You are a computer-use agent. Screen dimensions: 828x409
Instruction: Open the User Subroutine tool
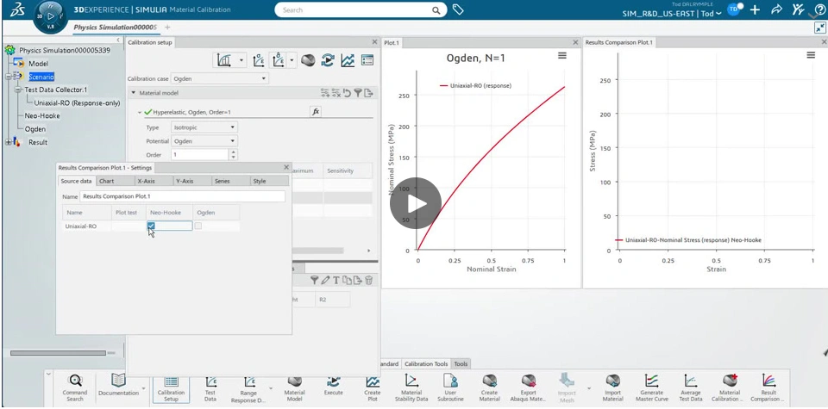click(450, 388)
